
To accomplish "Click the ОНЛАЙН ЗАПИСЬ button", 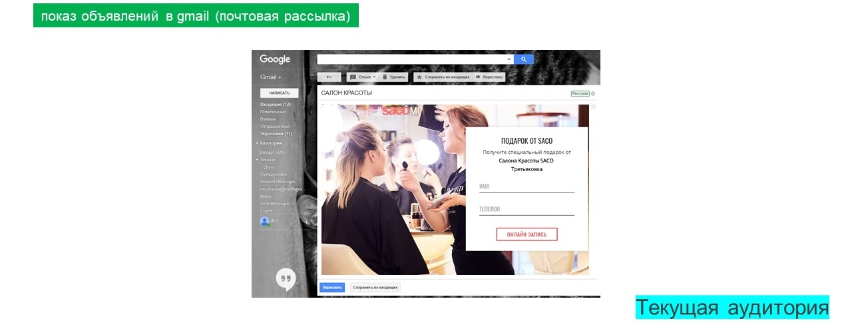I will point(527,234).
